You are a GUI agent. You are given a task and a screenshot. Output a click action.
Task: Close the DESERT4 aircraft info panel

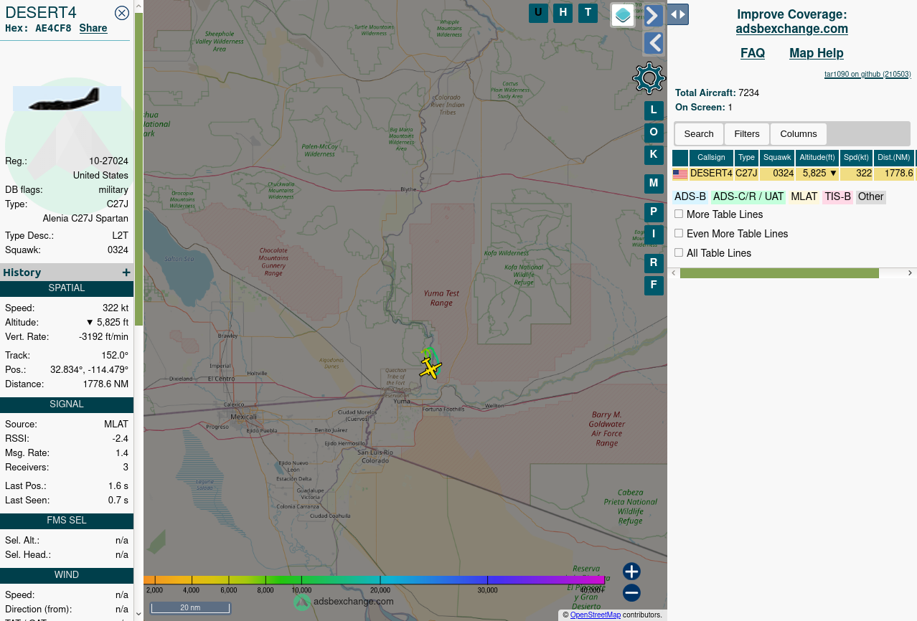122,12
